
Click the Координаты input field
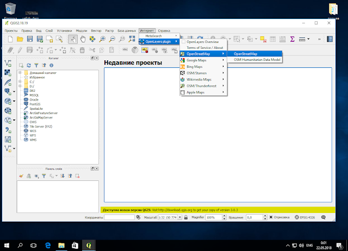pos(119,217)
